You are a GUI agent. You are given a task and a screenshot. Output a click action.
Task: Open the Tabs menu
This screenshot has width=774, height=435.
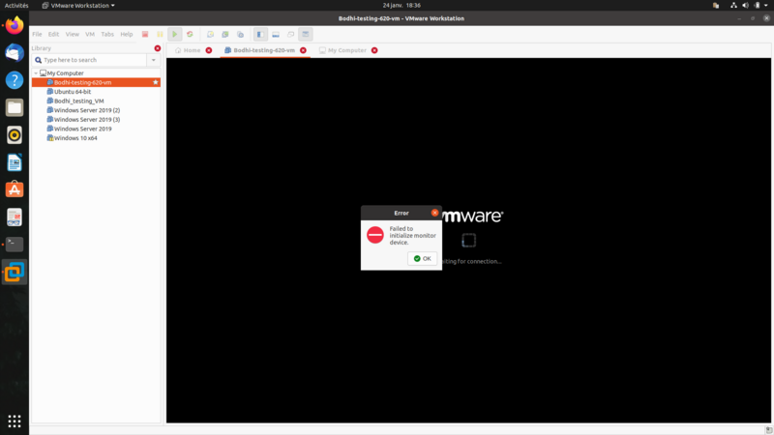(107, 34)
